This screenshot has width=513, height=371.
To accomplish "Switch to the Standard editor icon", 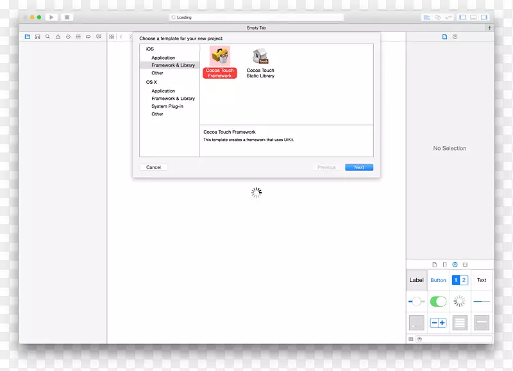I will (x=426, y=17).
